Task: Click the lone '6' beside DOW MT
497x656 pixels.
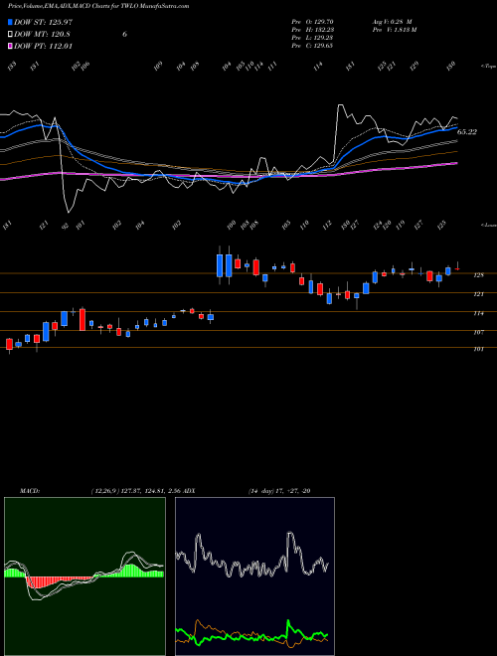Action: point(124,34)
